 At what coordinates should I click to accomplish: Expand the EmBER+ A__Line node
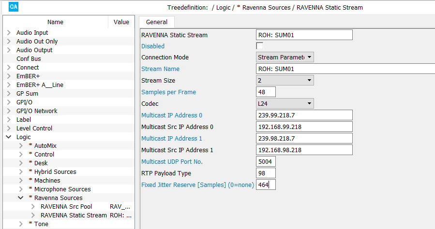click(x=9, y=85)
